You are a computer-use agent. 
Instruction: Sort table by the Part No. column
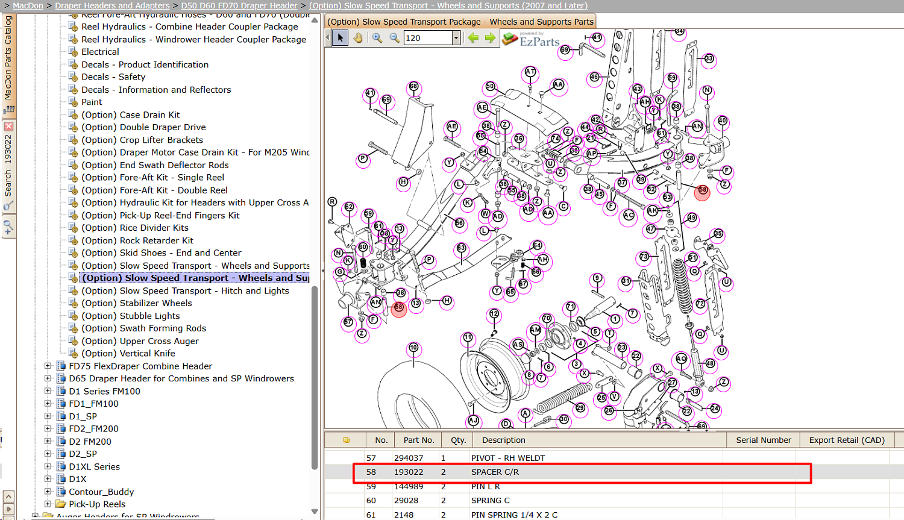(419, 440)
